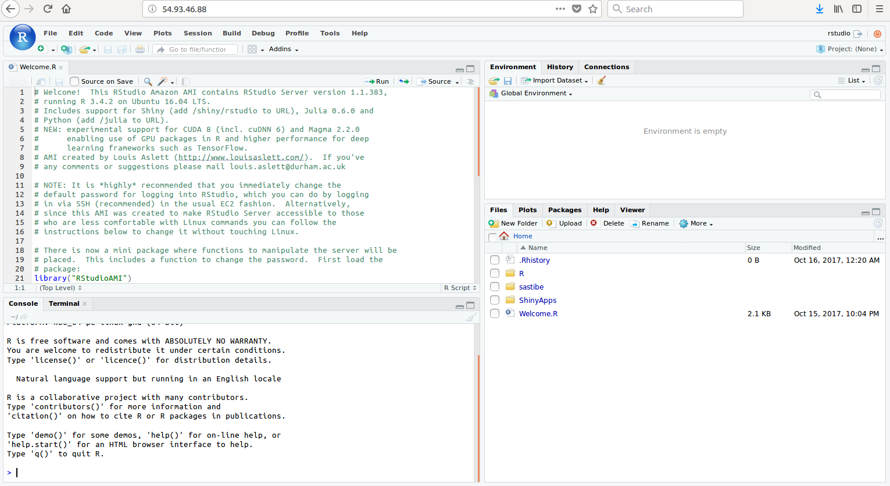Viewport: 890px width, 486px height.
Task: Open the Tools menu
Action: 330,33
